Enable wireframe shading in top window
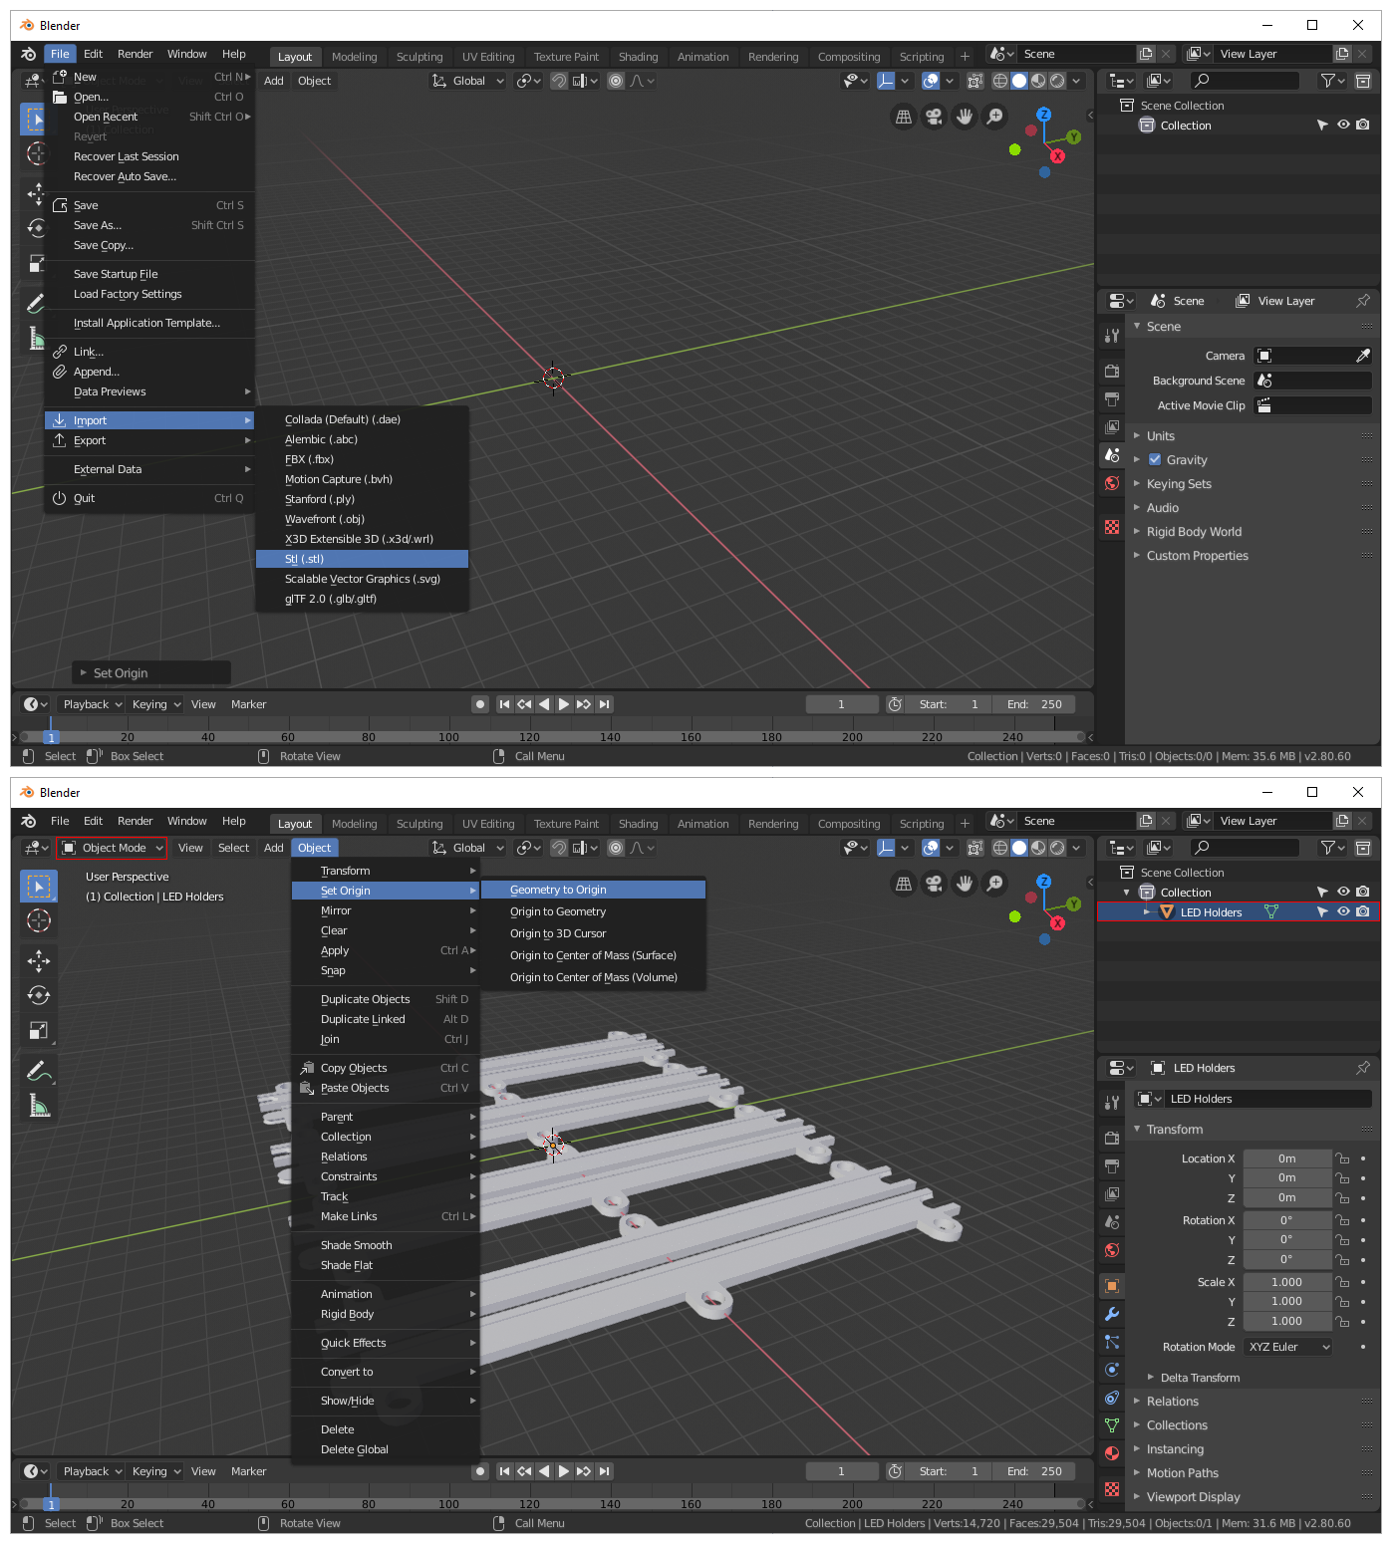The image size is (1392, 1544). [x=1000, y=81]
